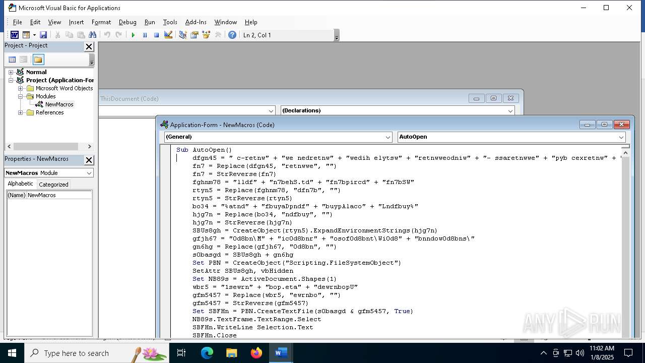This screenshot has width=645, height=363.
Task: Close the Properties panel
Action: pos(89,160)
